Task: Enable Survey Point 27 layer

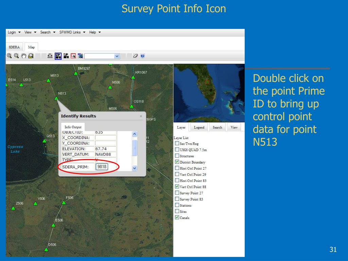Action: [x=177, y=193]
